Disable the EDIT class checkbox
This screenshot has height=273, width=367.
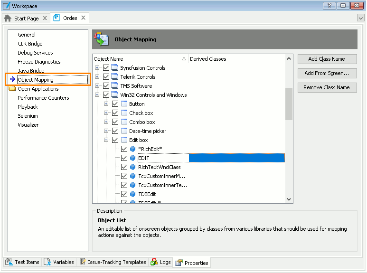(x=124, y=158)
